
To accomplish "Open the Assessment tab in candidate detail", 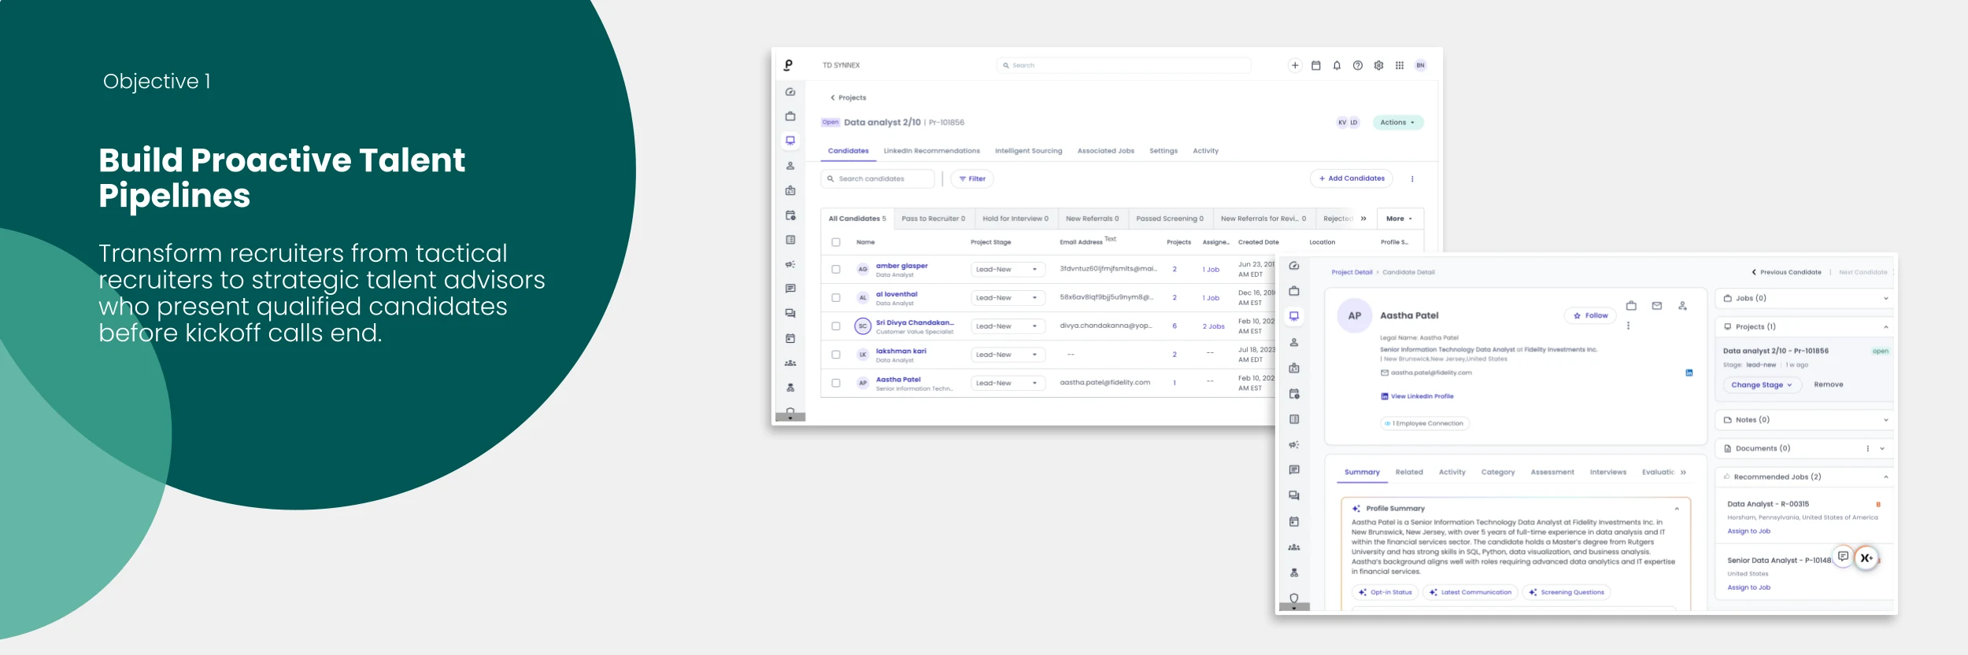I will click(x=1552, y=473).
